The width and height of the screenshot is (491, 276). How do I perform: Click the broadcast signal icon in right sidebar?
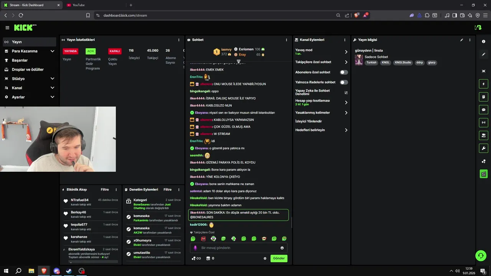(x=484, y=123)
